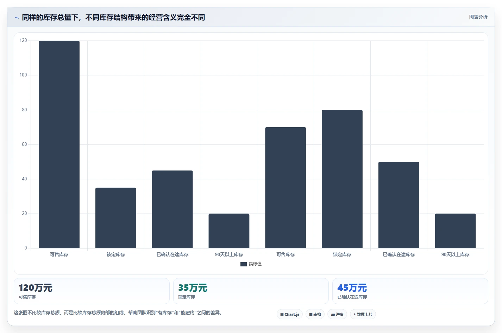This screenshot has height=333, width=502.
Task: Click the 100 y-axis label
Action: pos(23,75)
